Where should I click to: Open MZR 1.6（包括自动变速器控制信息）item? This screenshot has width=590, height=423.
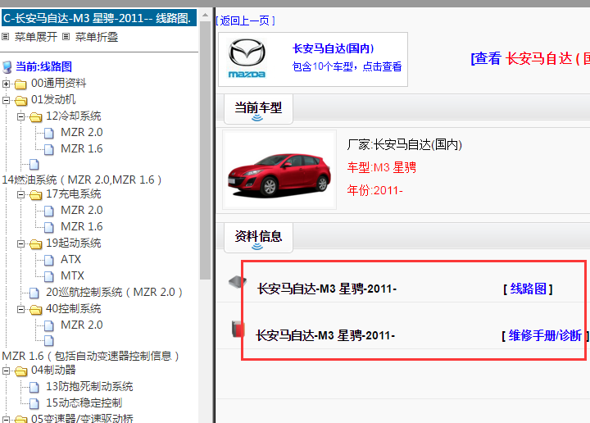pos(91,356)
